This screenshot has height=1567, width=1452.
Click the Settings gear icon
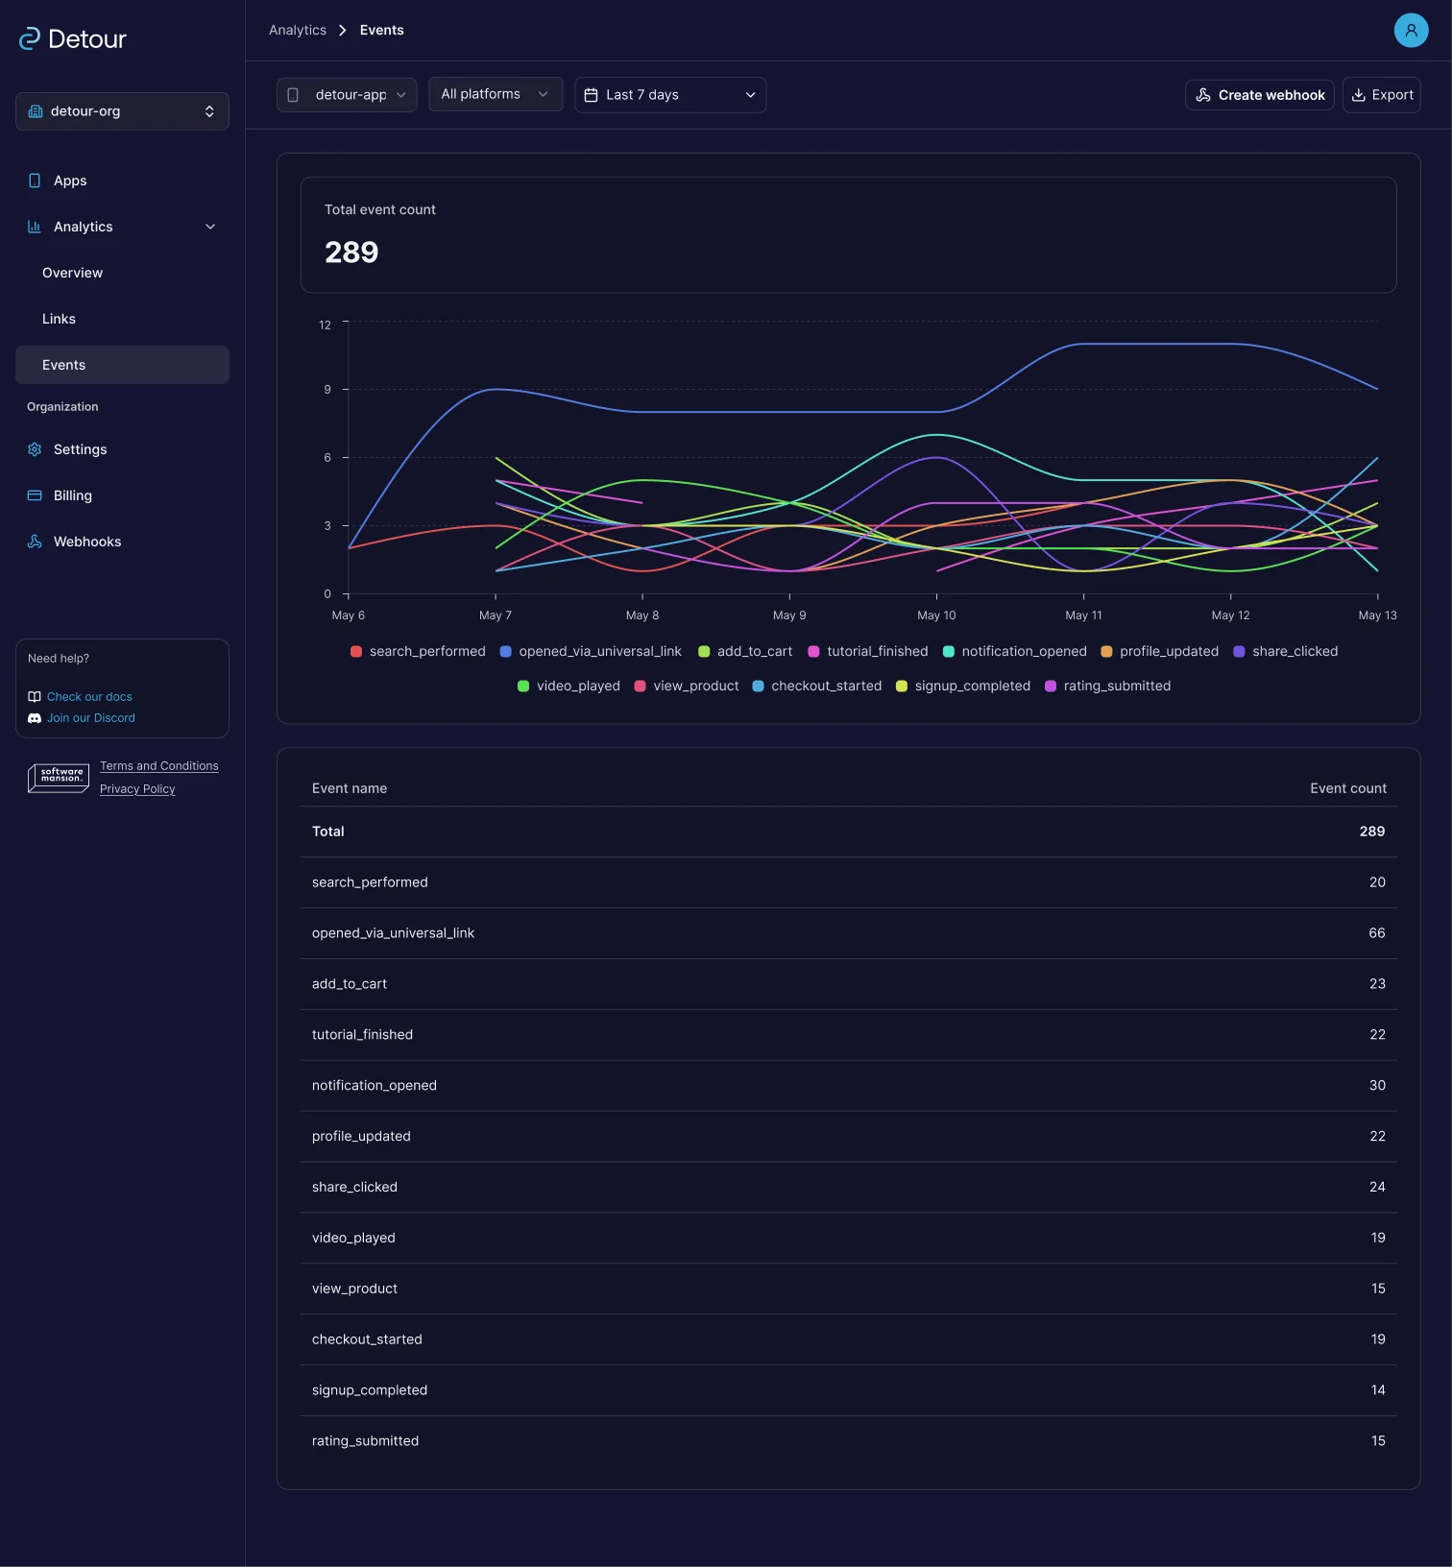click(x=35, y=449)
